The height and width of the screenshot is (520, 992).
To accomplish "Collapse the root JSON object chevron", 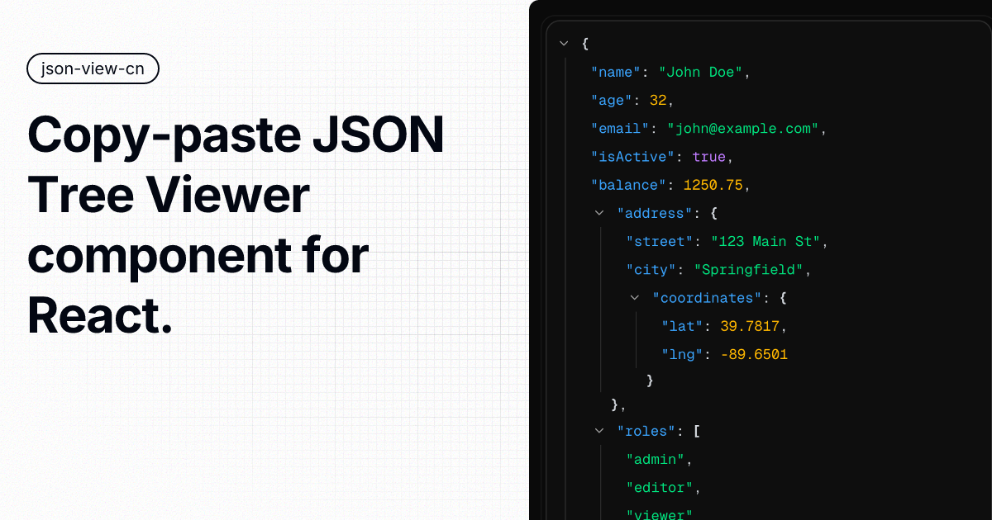I will coord(564,44).
